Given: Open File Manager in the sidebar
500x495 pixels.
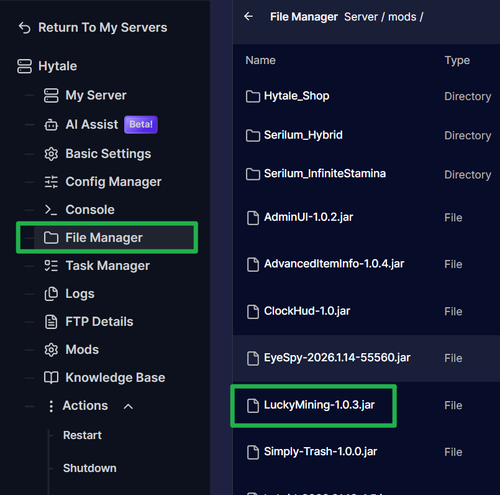Looking at the screenshot, I should pyautogui.click(x=104, y=238).
